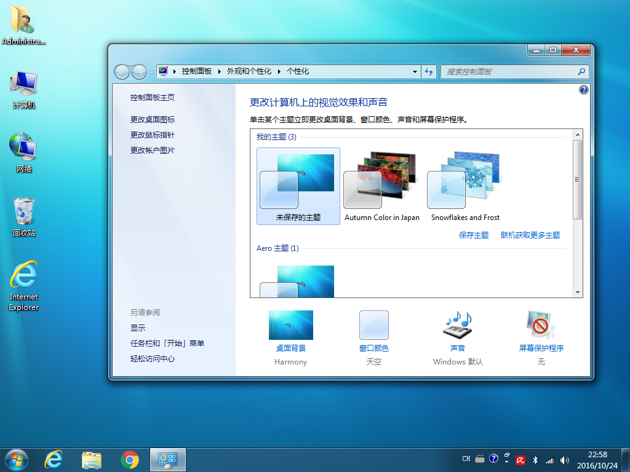Click the red Avira antivirus tray icon
630x472 pixels.
pyautogui.click(x=520, y=460)
